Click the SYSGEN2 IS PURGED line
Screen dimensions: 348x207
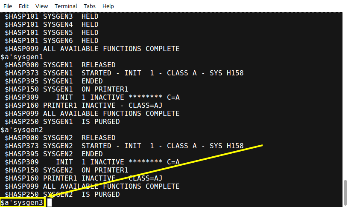click(62, 194)
